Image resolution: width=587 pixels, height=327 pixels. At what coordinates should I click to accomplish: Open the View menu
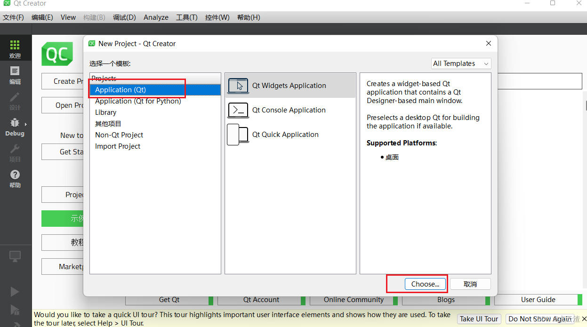pyautogui.click(x=68, y=17)
